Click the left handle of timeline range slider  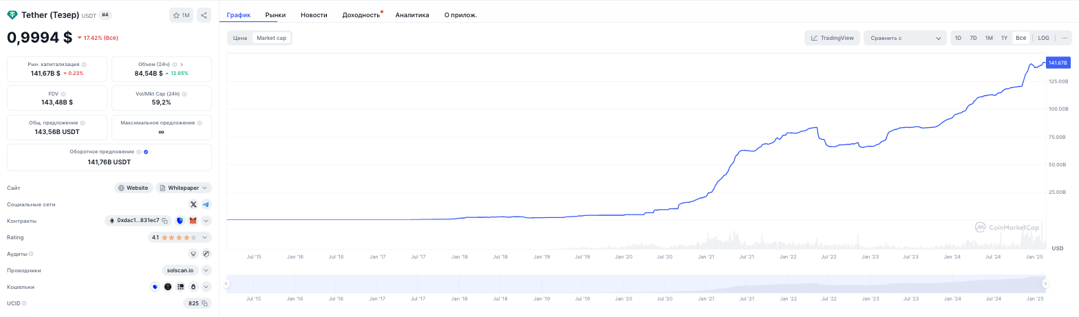[x=226, y=283]
